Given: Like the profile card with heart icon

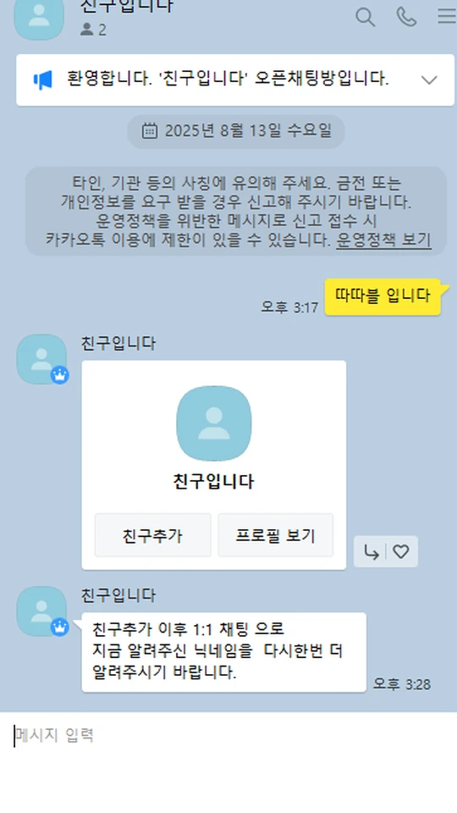Looking at the screenshot, I should [400, 551].
